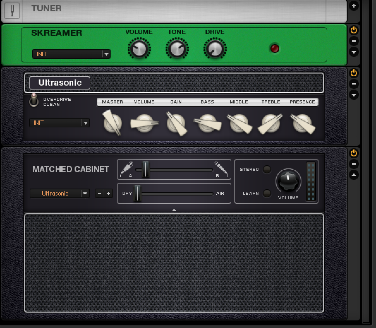Click the Gain knob on Ultrasonic amp
376x328 pixels.
[176, 123]
